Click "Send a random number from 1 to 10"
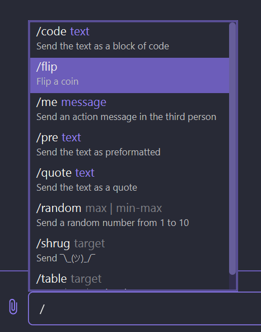 [113, 223]
